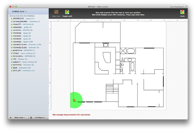Click the staircase on the floor plan
The height and width of the screenshot is (131, 196).
(x=112, y=89)
